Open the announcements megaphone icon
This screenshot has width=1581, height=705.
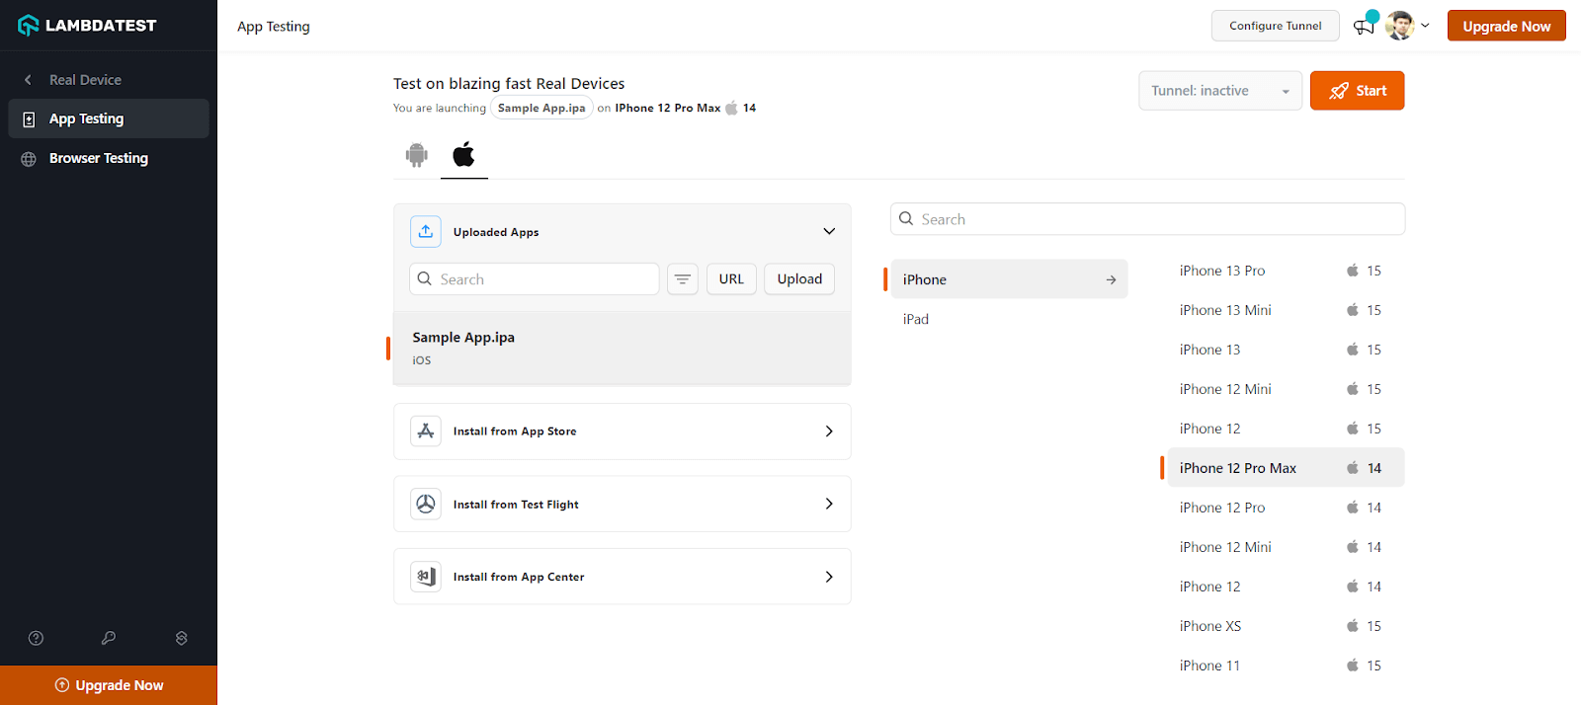[x=1365, y=26]
